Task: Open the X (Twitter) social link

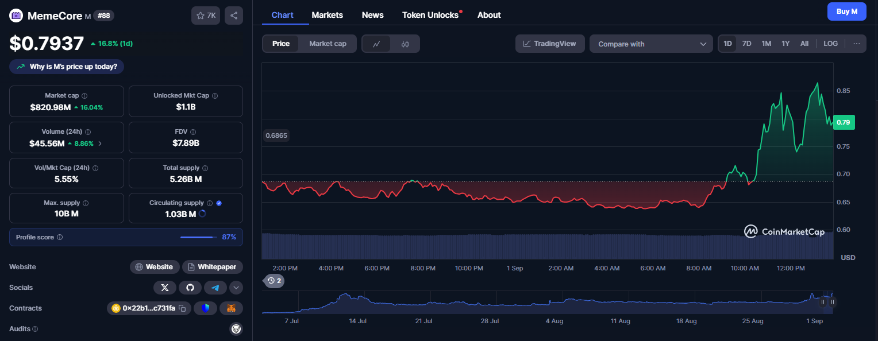Action: (165, 288)
